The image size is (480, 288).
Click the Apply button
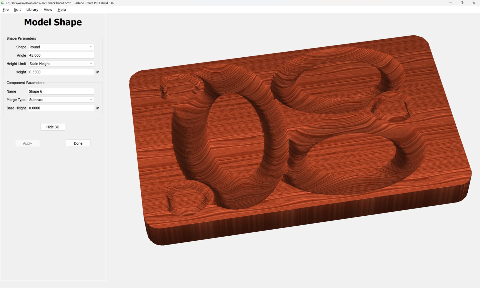(27, 143)
